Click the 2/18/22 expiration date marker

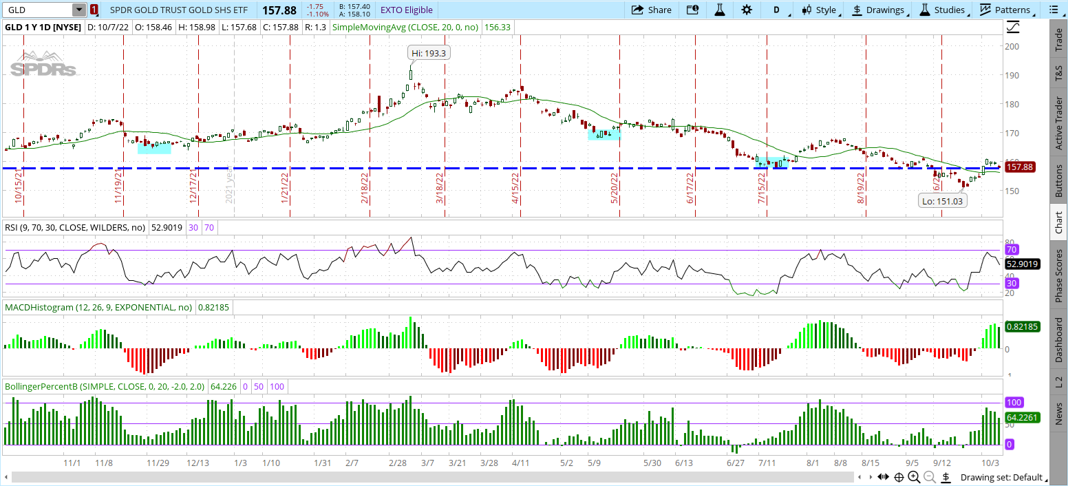[365, 189]
